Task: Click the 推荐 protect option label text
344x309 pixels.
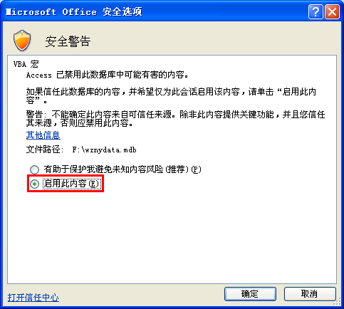Action: [x=123, y=169]
